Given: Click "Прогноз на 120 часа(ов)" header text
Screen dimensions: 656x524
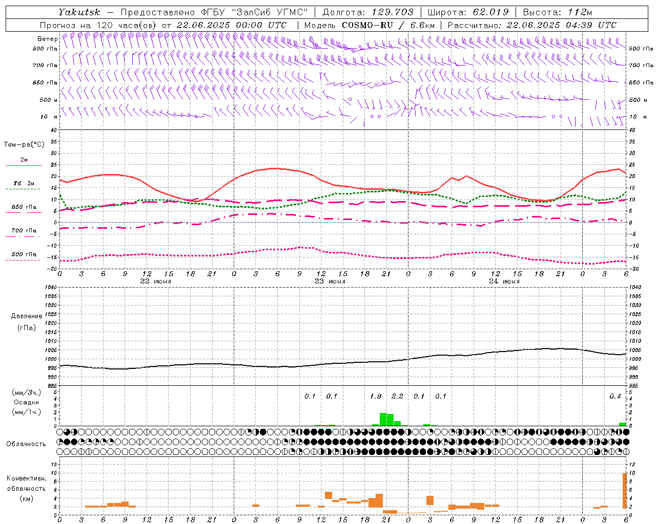Looking at the screenshot, I should point(98,25).
